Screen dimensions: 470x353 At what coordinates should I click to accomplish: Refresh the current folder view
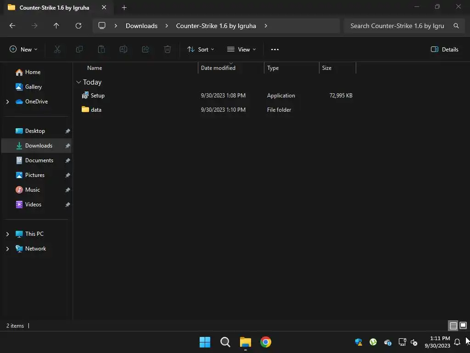(78, 26)
